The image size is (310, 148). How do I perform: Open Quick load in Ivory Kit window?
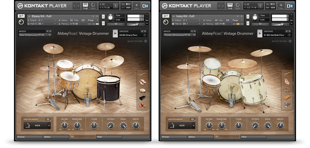[237, 6]
